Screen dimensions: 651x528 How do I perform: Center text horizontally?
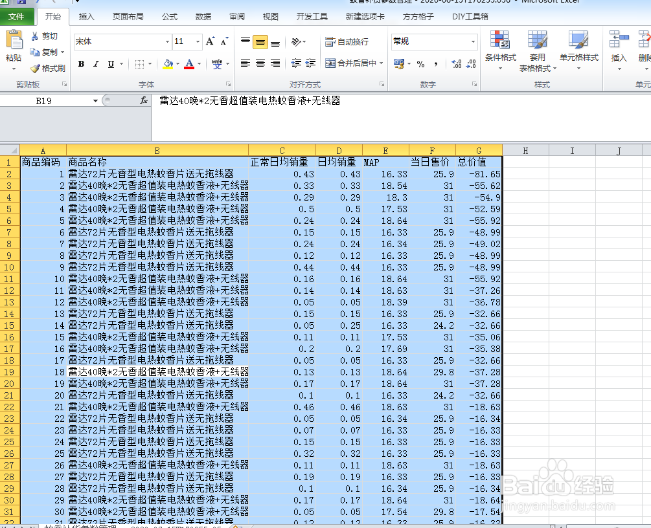[x=260, y=63]
